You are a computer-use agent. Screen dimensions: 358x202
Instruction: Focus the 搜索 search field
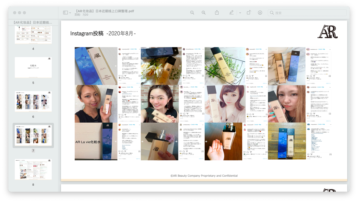307,13
